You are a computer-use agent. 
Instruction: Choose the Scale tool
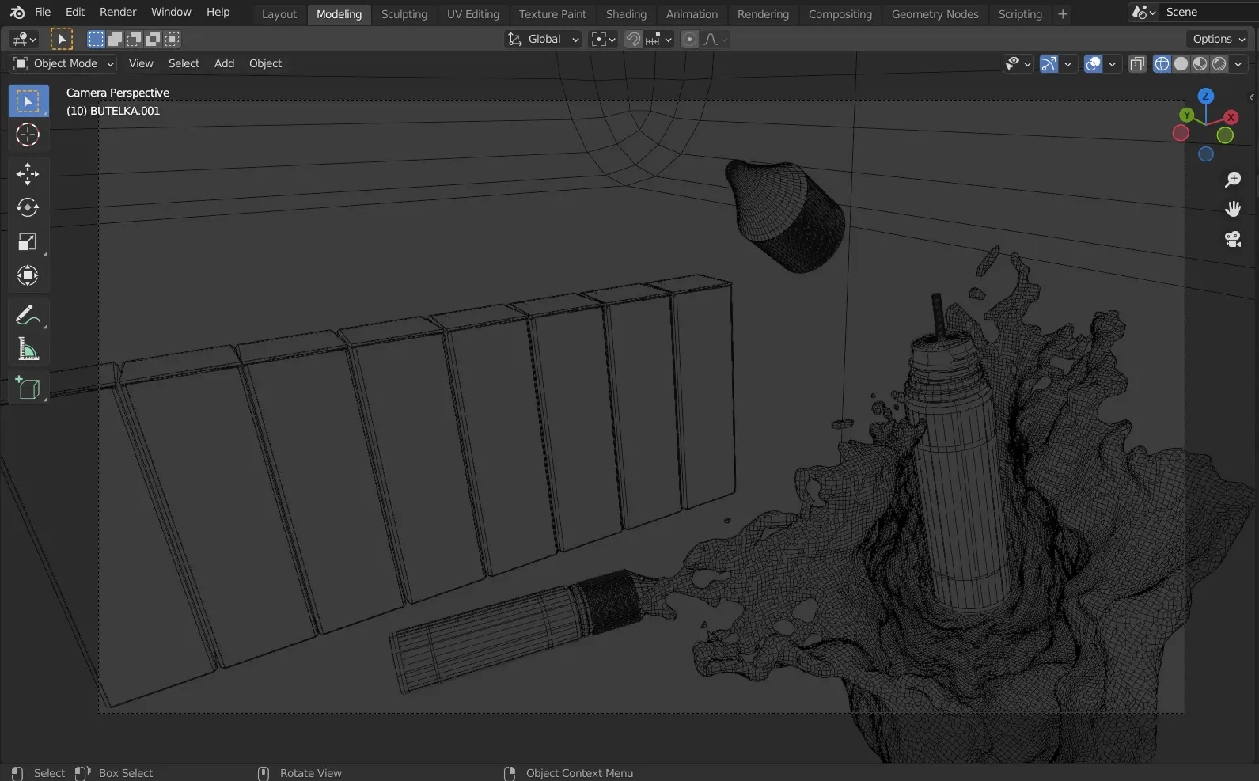(x=28, y=242)
